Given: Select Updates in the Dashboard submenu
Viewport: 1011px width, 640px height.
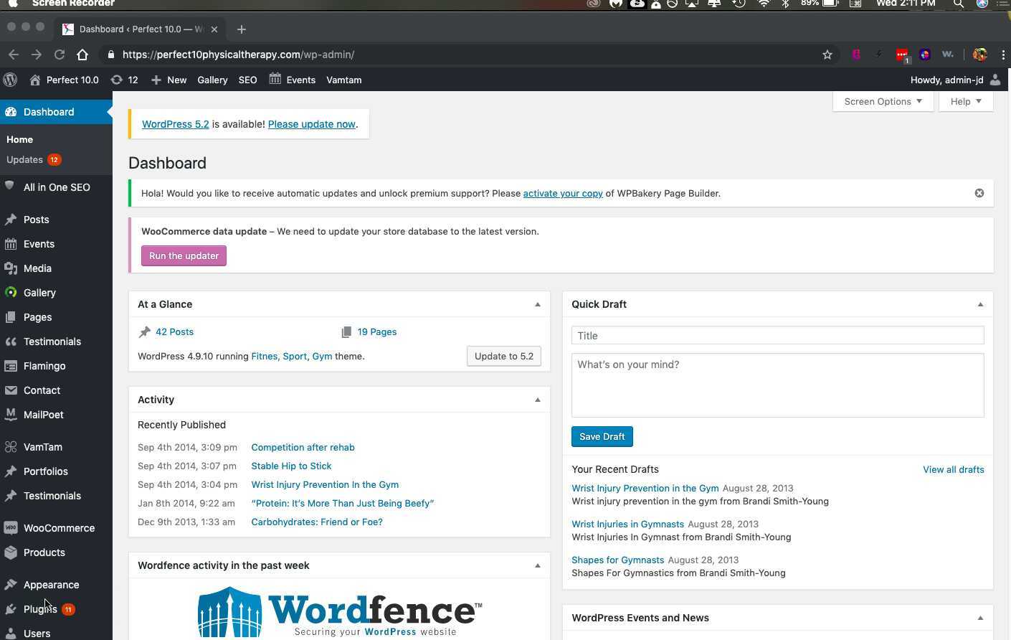Looking at the screenshot, I should [x=25, y=159].
